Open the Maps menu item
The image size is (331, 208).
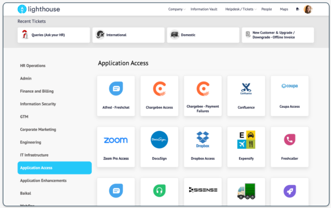284,9
